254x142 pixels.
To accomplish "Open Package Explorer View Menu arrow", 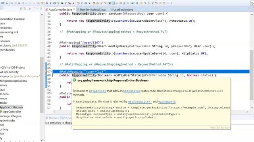I will pyautogui.click(x=34, y=8).
